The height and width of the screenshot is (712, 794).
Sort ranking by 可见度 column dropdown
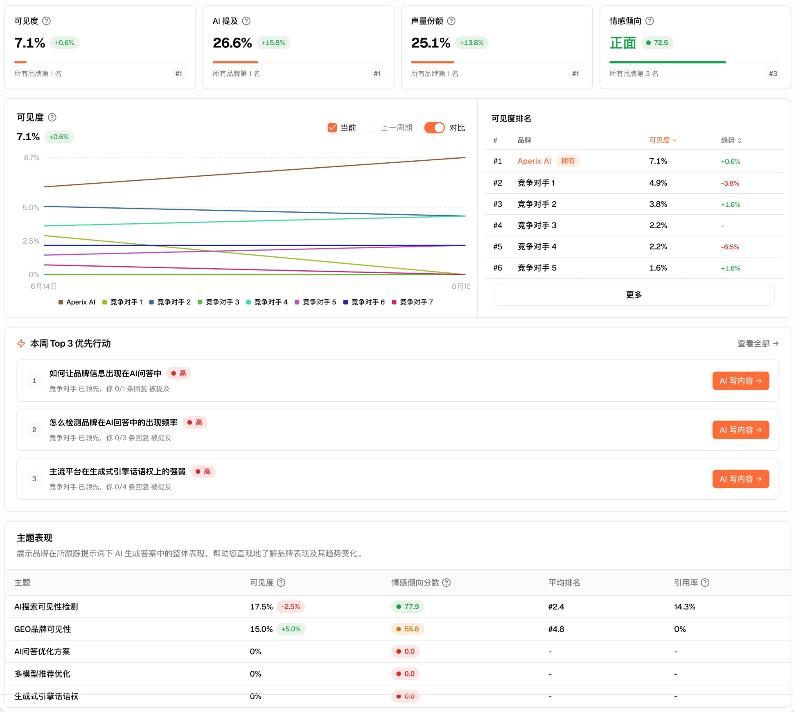663,140
